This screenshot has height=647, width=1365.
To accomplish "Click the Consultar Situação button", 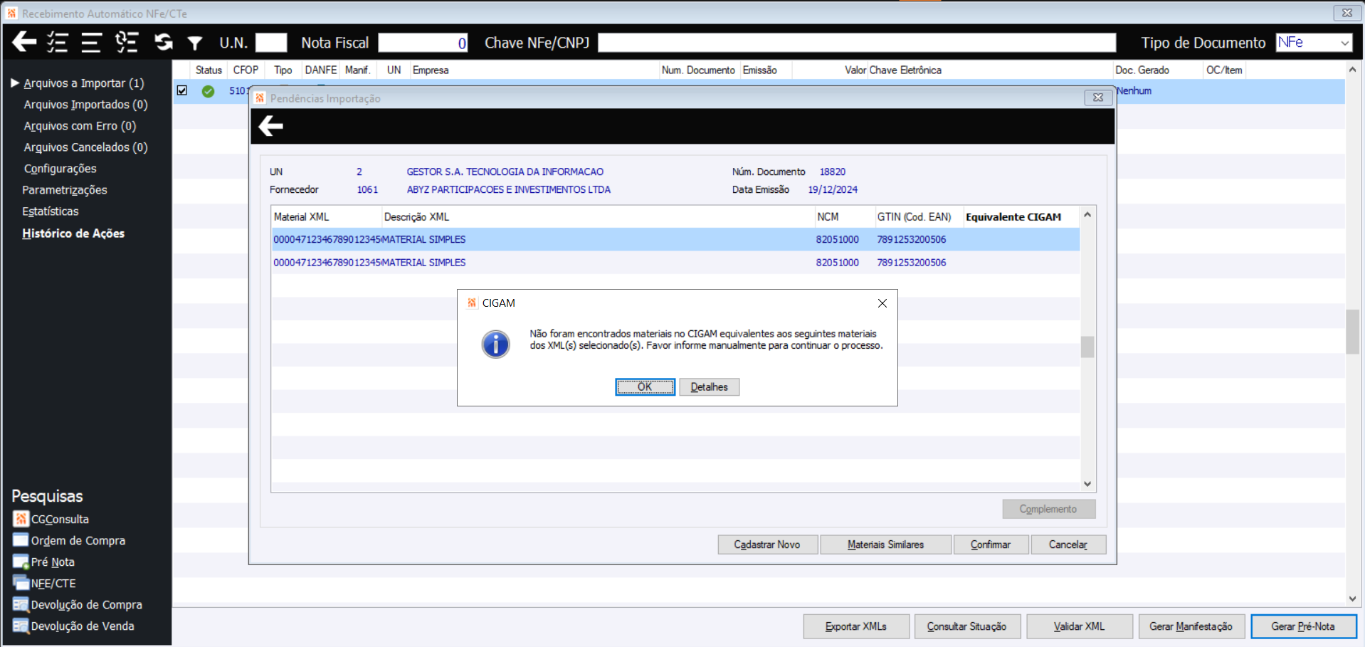I will 967,626.
